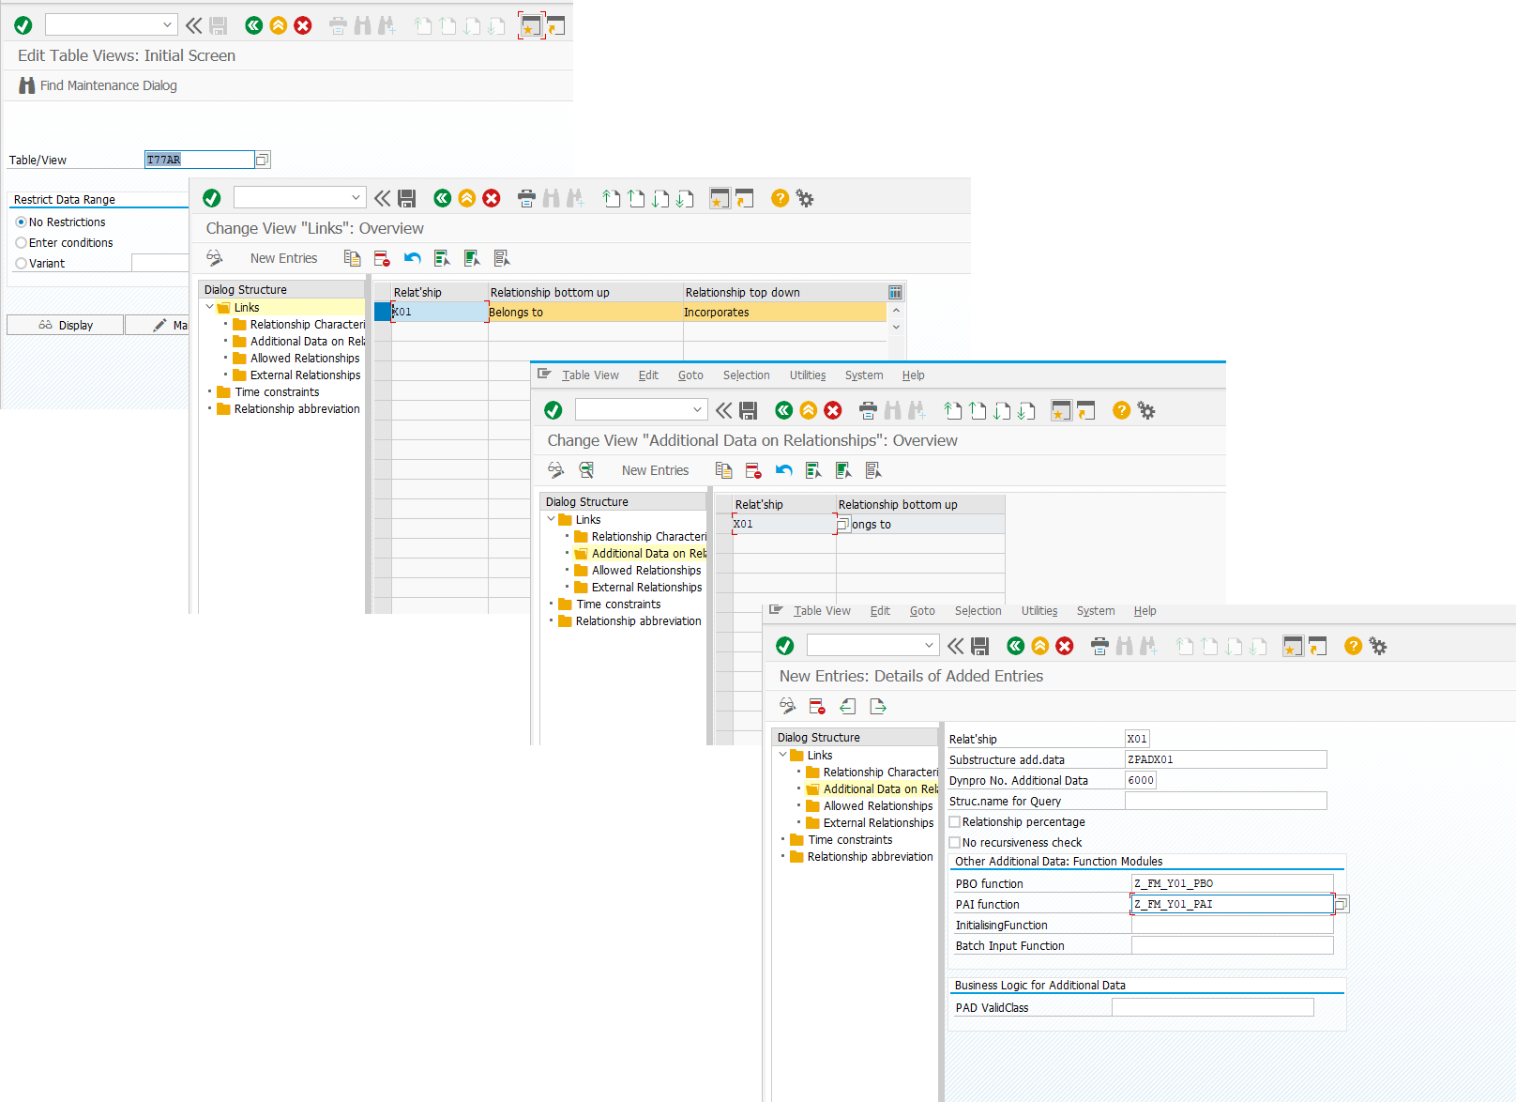Click New Entries in Additional Data Overview

[655, 470]
